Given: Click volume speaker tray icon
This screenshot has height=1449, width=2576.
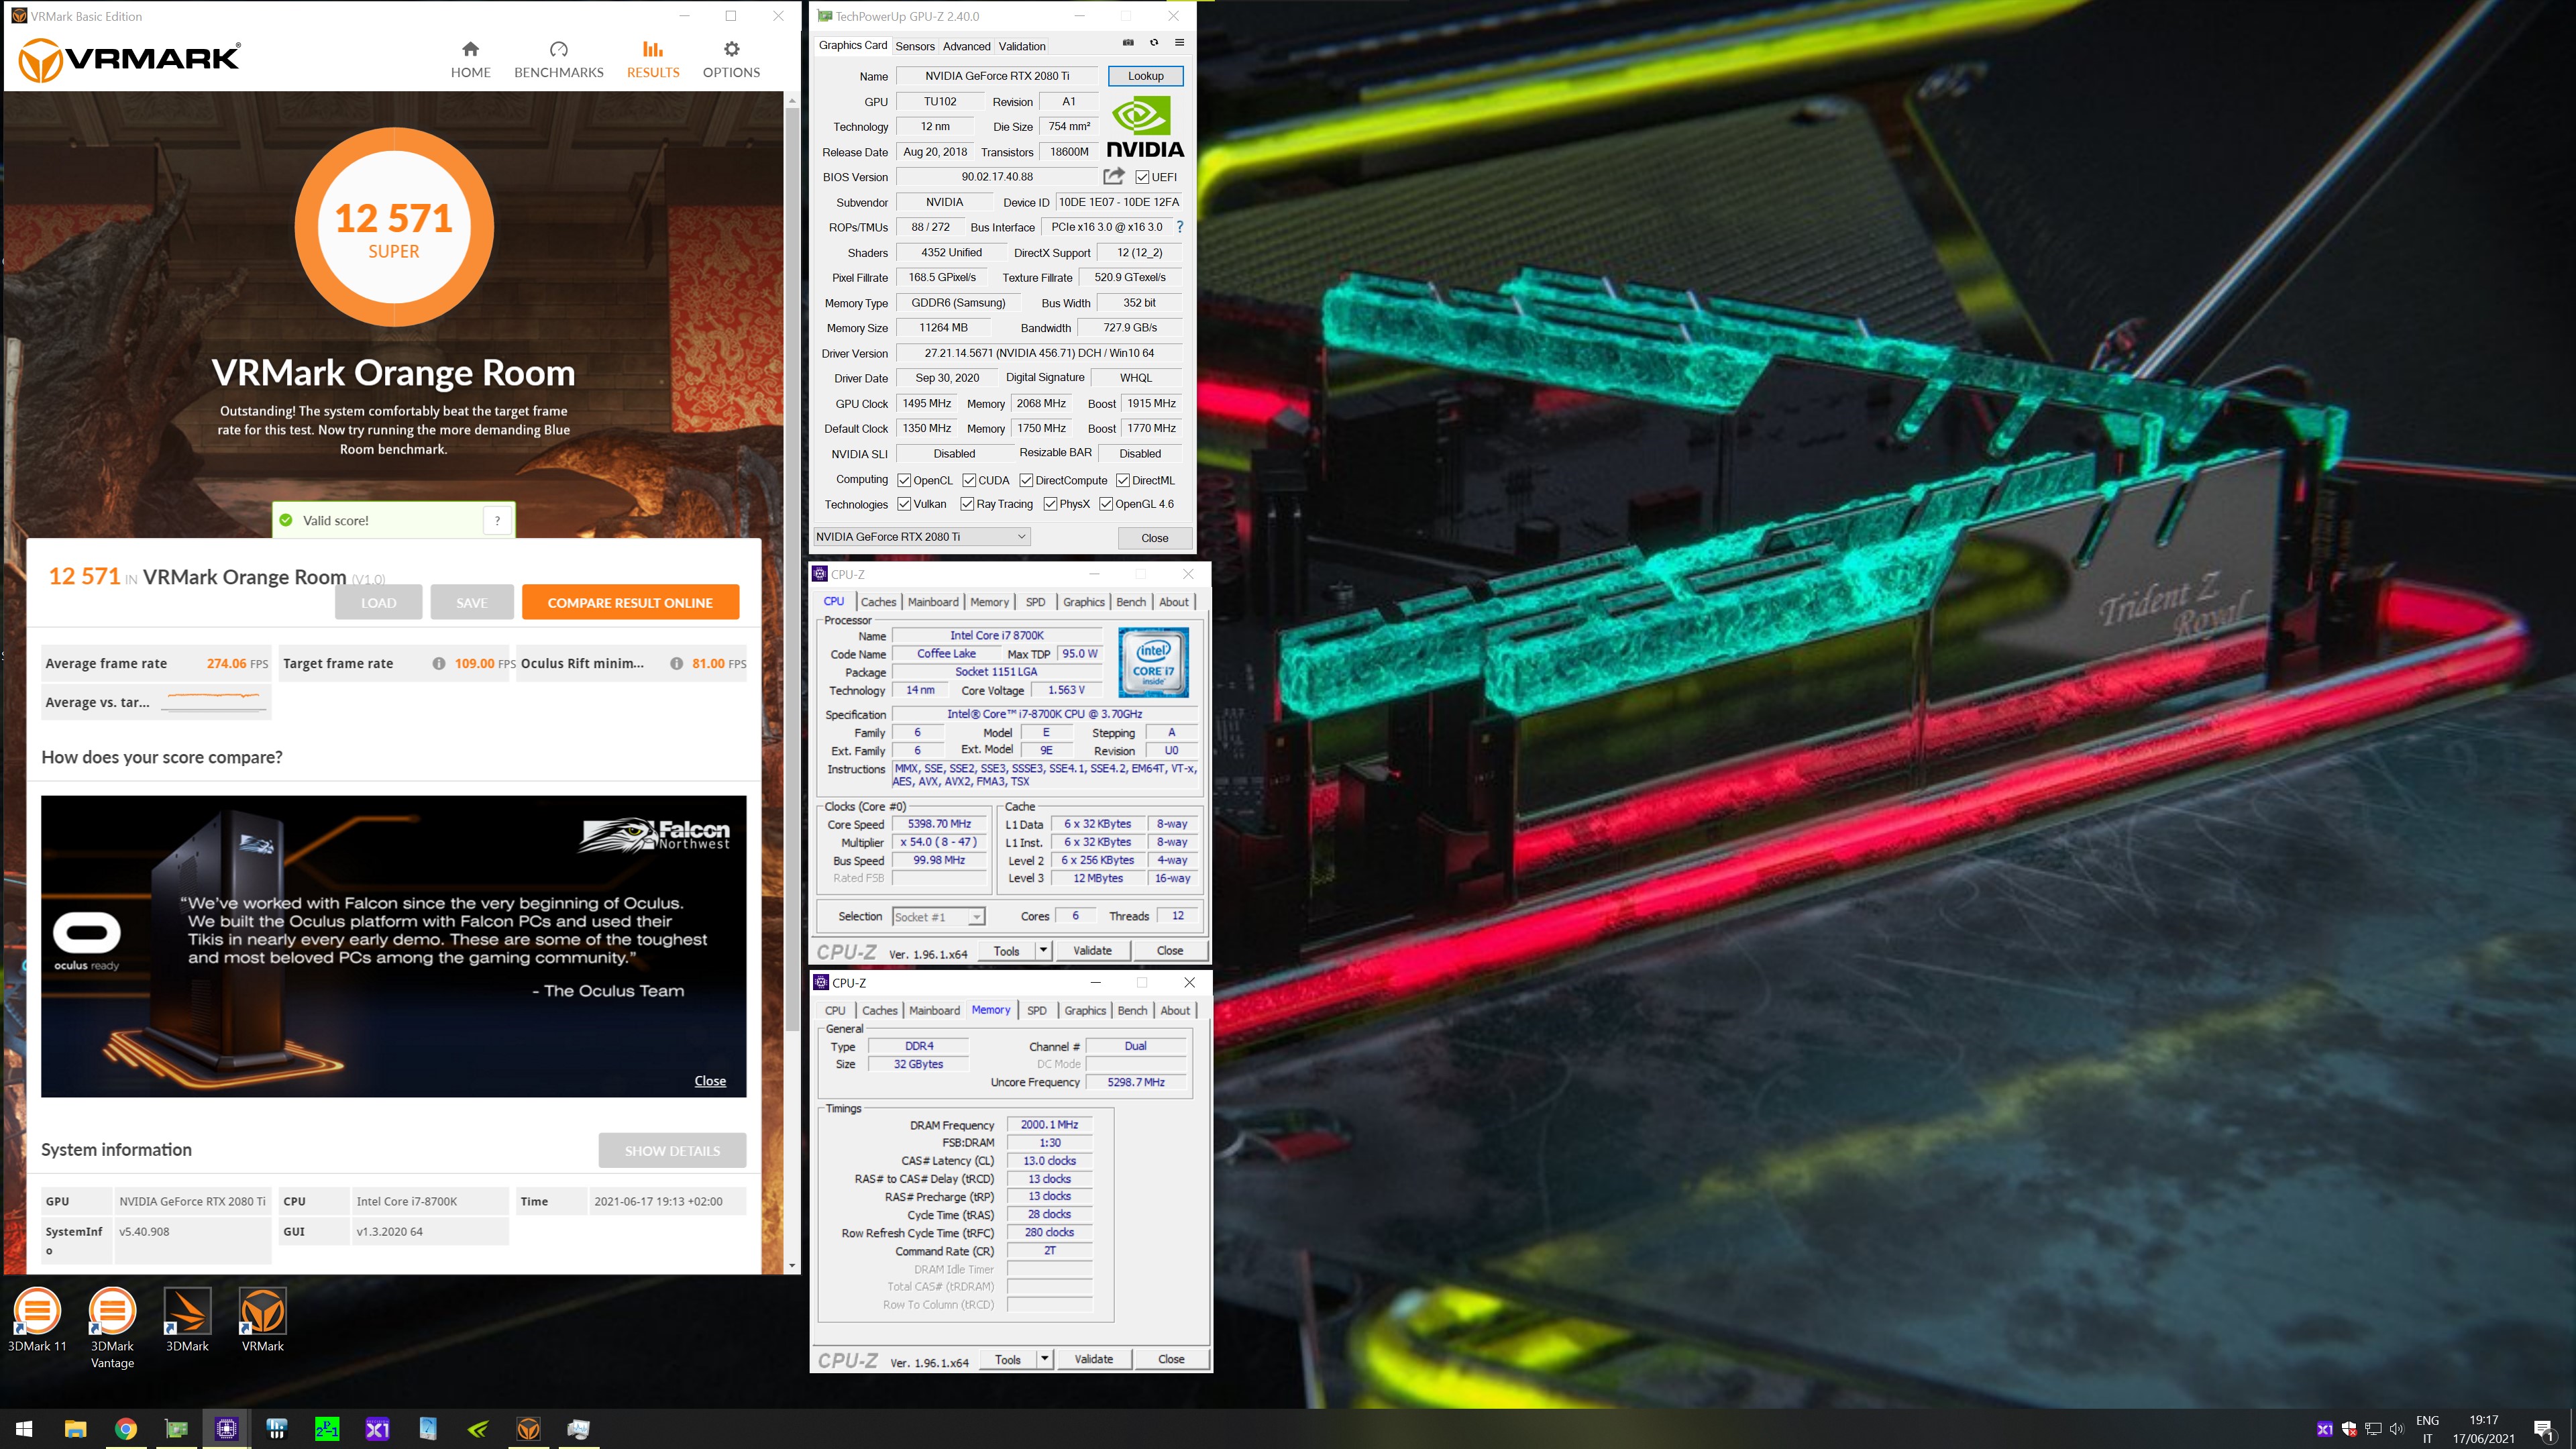Looking at the screenshot, I should point(2397,1429).
